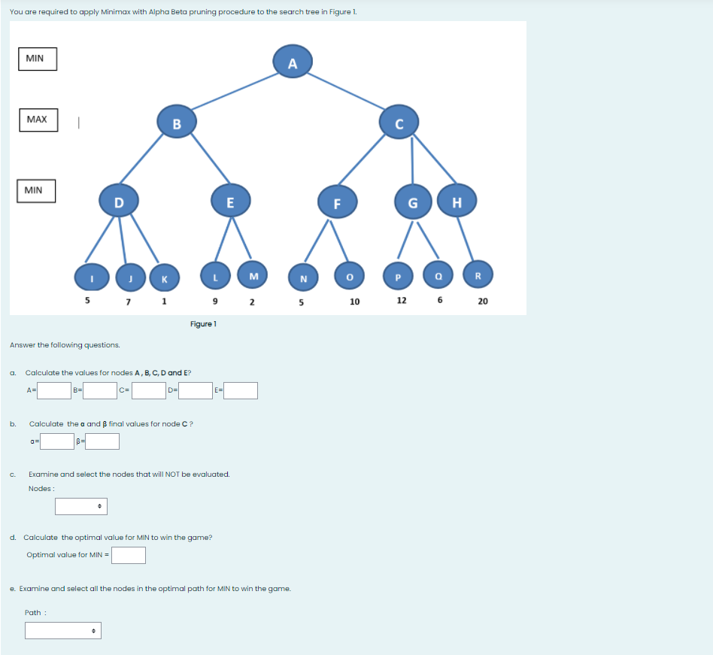Click question e text about optimal path

155,589
